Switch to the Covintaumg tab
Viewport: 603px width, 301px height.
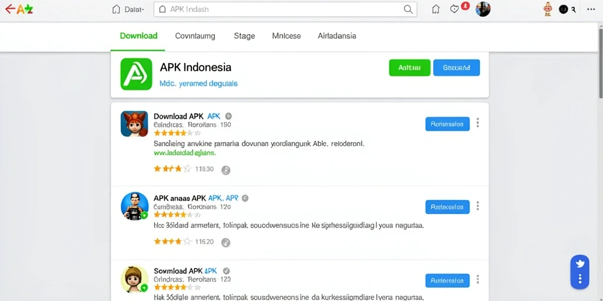coord(195,36)
